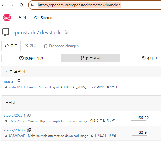Image resolution: width=161 pixels, height=142 pixels.
Task: Reload the current page
Action: tap(22, 5)
